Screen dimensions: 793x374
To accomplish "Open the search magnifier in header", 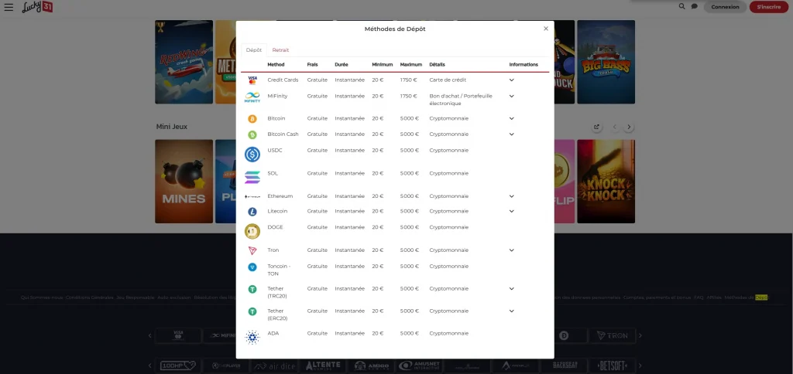I will coord(681,6).
